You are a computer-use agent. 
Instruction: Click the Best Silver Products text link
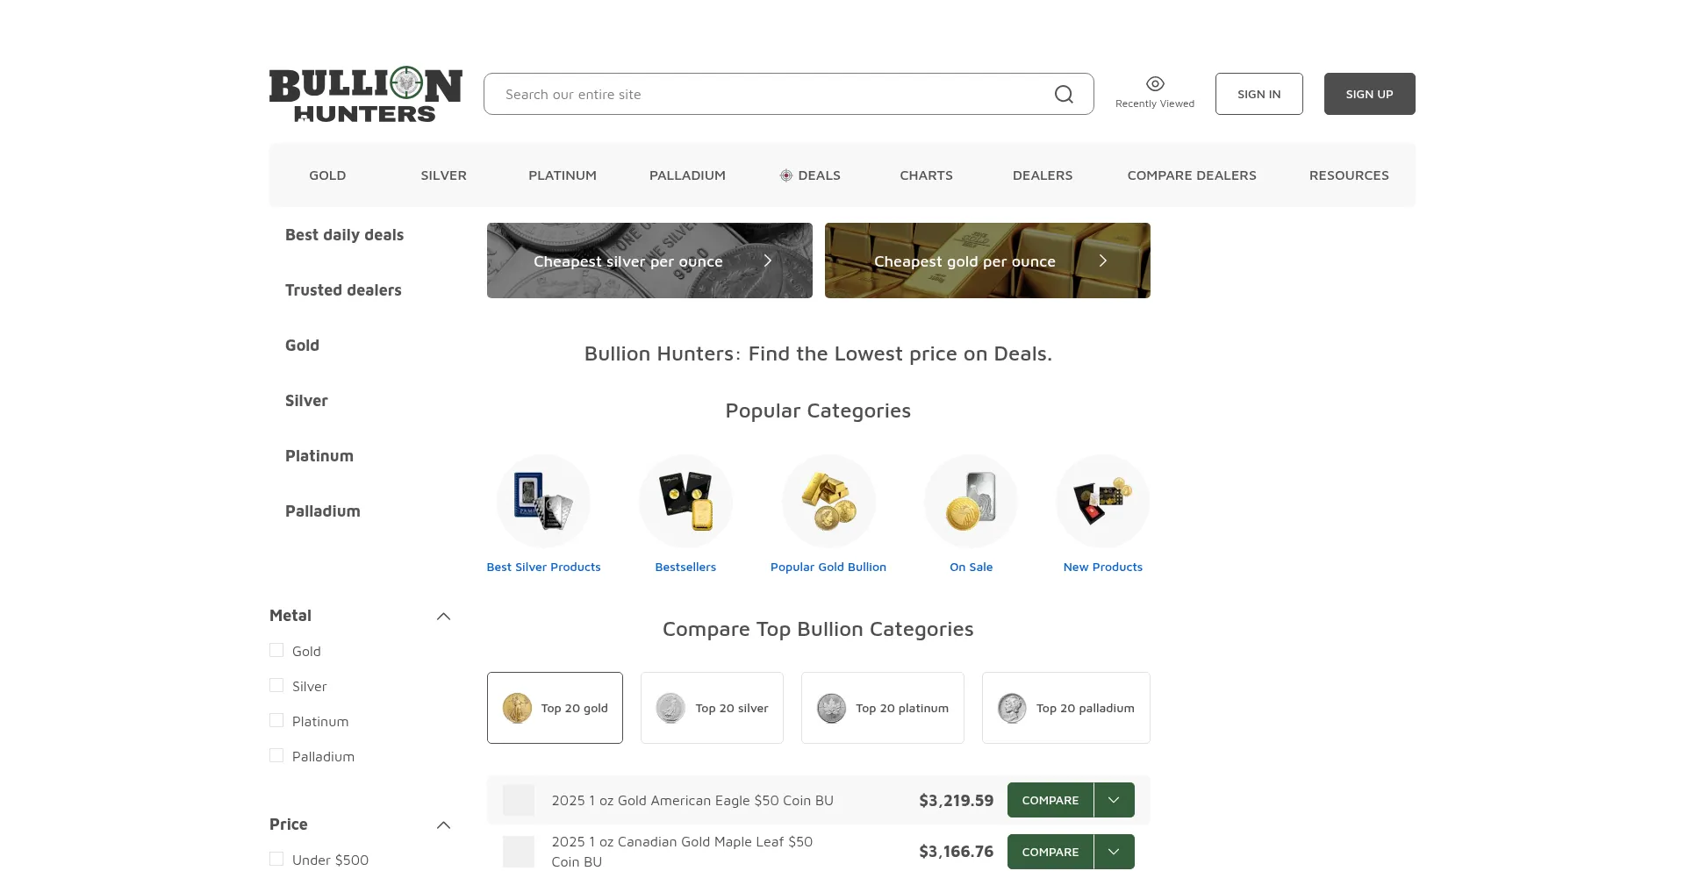pyautogui.click(x=543, y=568)
